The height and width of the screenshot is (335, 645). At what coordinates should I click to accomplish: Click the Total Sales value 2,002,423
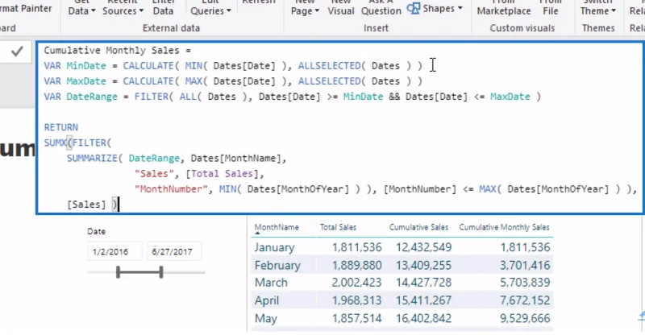click(356, 283)
